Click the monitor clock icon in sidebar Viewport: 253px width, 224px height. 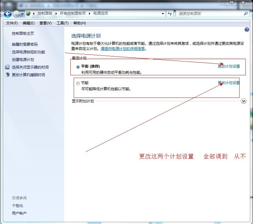click(7, 67)
